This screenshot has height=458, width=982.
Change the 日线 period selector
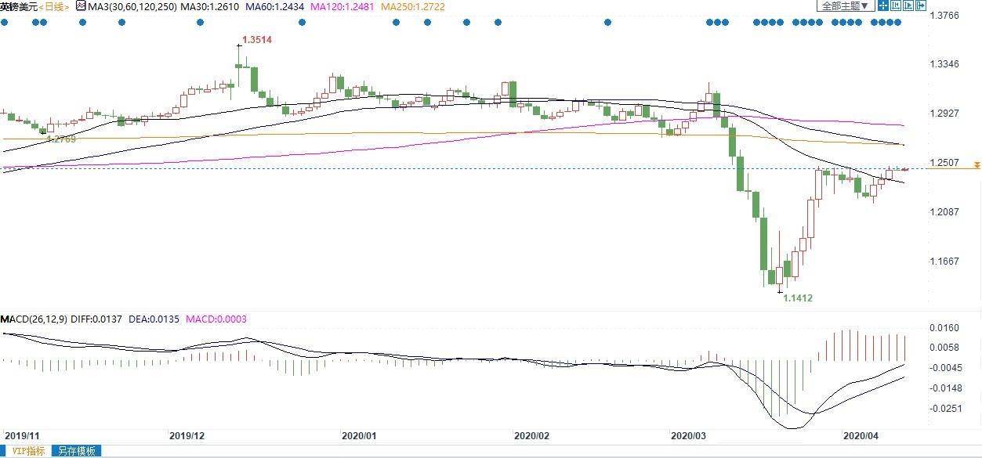click(x=53, y=6)
